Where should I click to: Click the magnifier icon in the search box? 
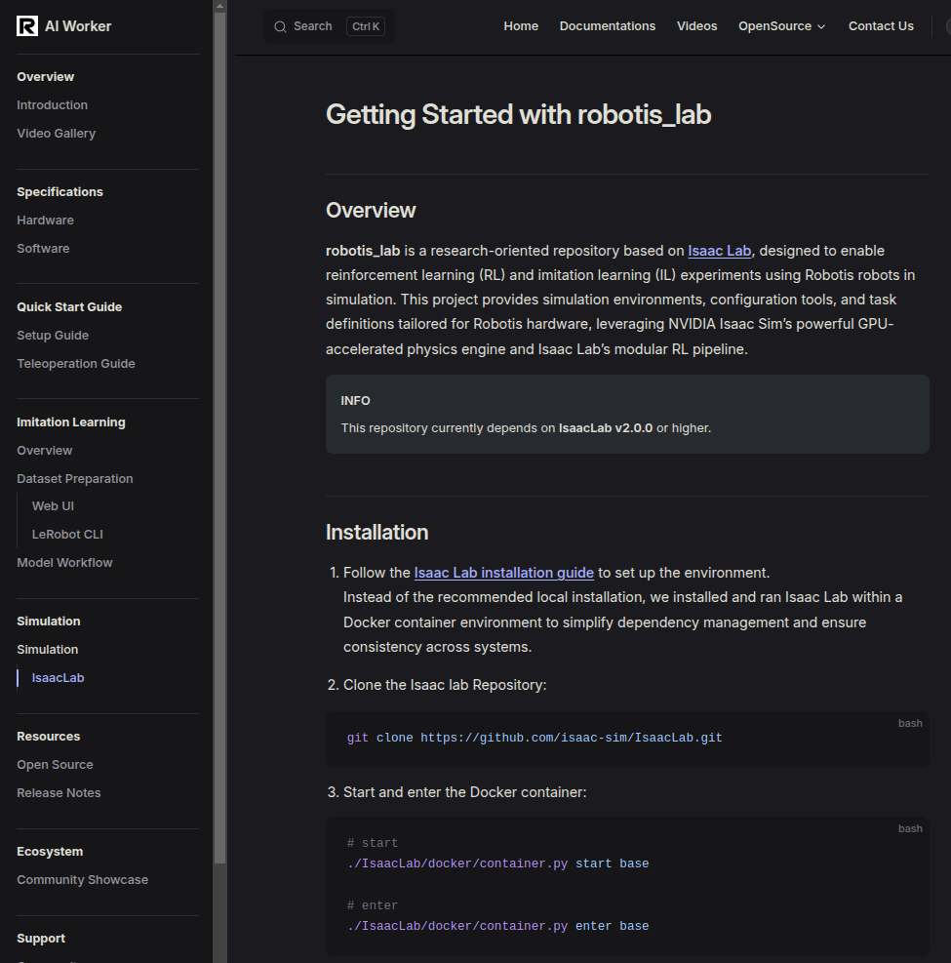[280, 26]
